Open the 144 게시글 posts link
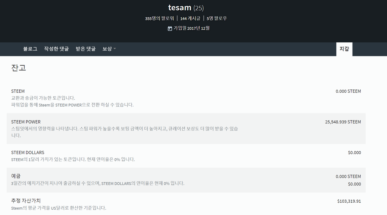This screenshot has height=215, width=387. (190, 18)
